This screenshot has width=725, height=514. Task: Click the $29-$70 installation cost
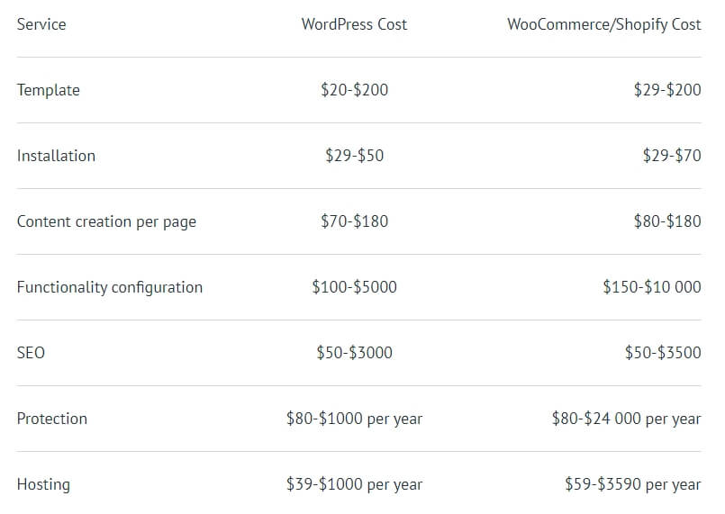point(672,156)
